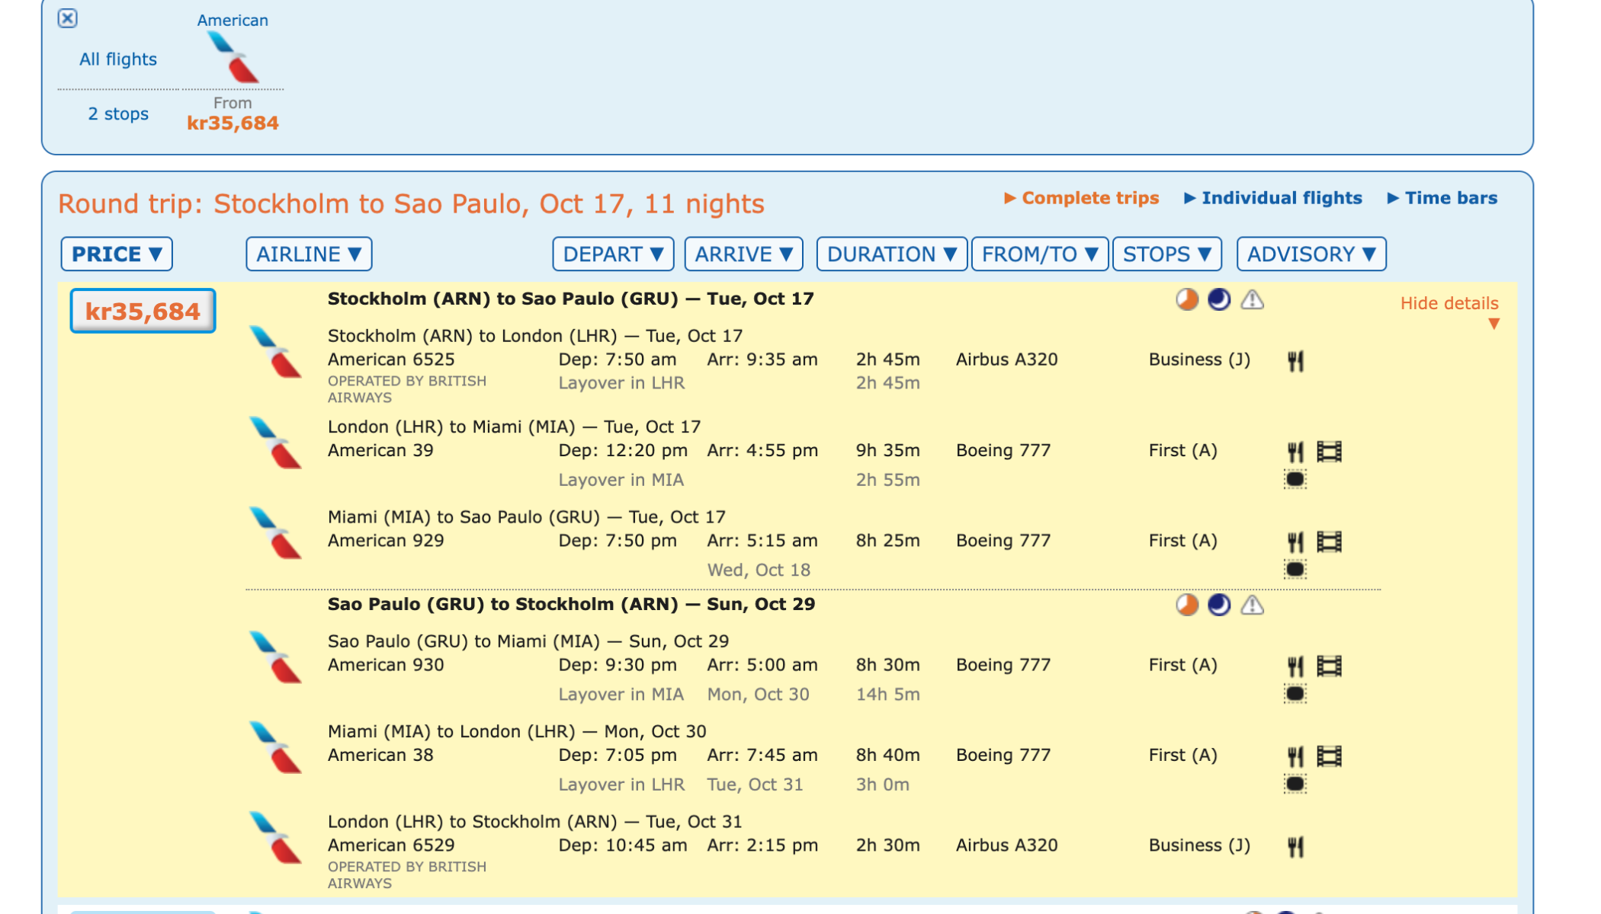Close the airline filter panel with the X icon
1601x914 pixels.
point(68,18)
